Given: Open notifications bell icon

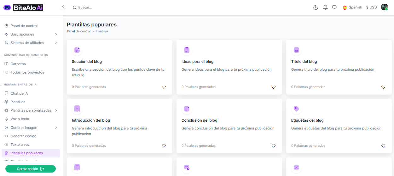Looking at the screenshot, I should 325,7.
